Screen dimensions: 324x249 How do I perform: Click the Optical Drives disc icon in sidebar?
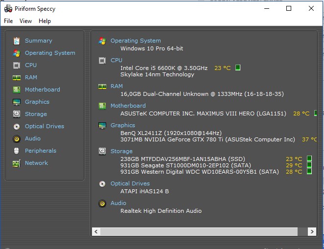pos(17,126)
